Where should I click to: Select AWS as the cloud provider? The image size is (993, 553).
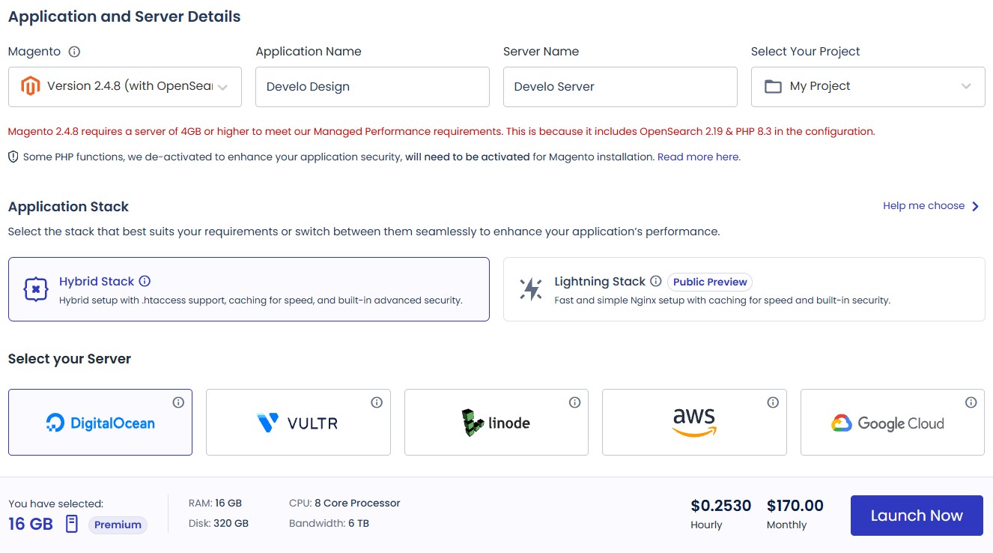(x=694, y=422)
